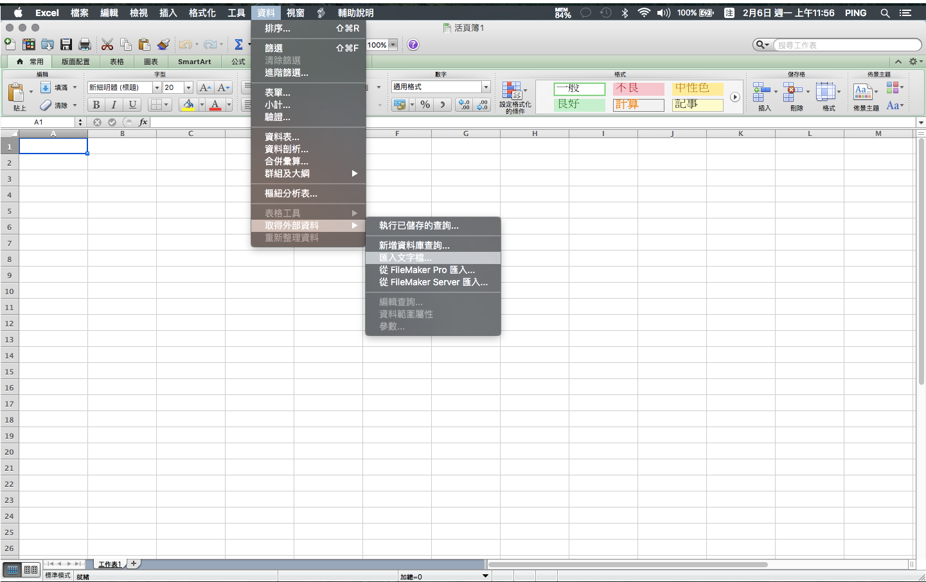
Task: Switch to page layout view button
Action: tap(31, 570)
